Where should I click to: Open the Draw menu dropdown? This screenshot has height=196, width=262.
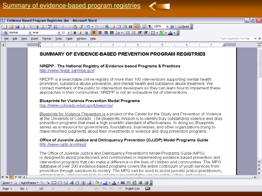[x=7, y=183]
